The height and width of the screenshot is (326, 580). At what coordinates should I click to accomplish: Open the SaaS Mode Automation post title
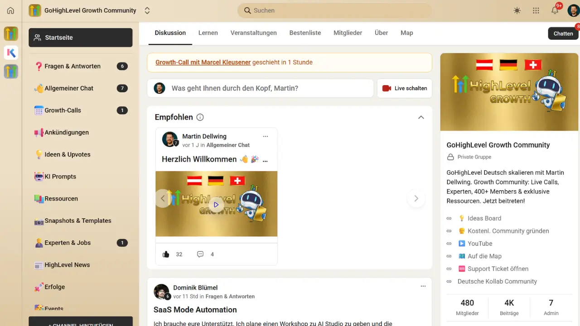(195, 310)
